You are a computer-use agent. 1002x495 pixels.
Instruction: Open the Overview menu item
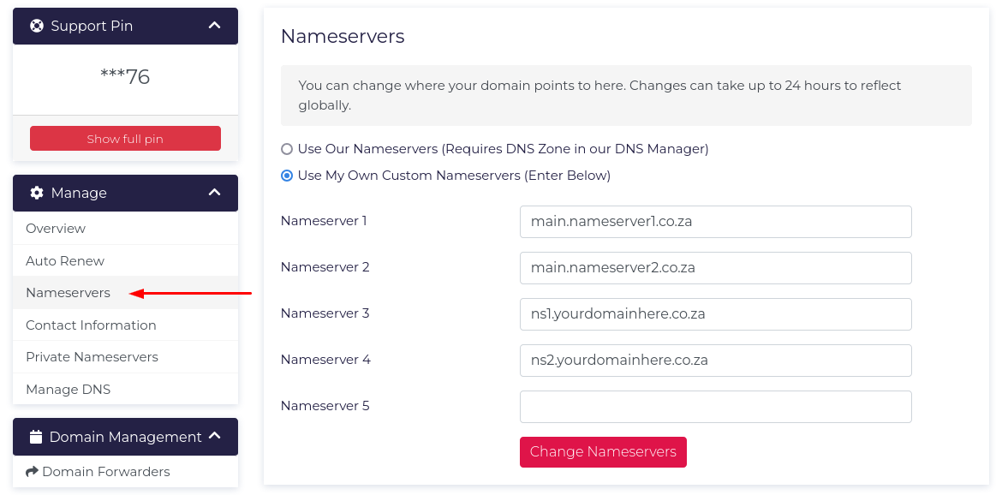(56, 229)
